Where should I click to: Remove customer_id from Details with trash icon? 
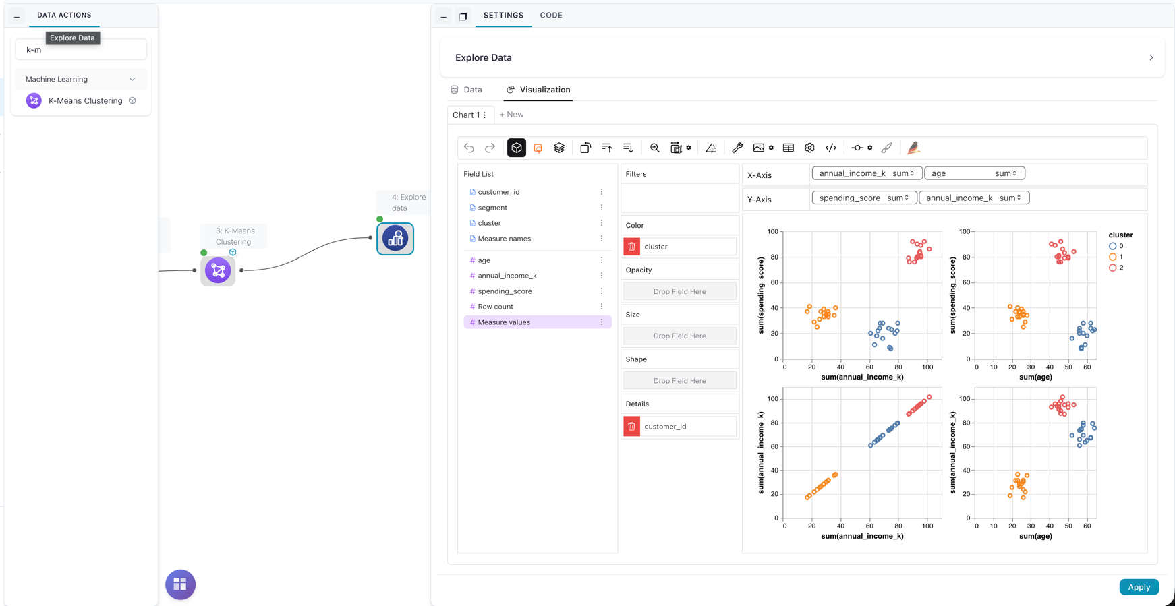coord(631,426)
